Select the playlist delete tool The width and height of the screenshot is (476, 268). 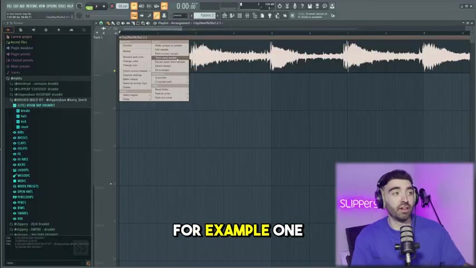(x=118, y=23)
